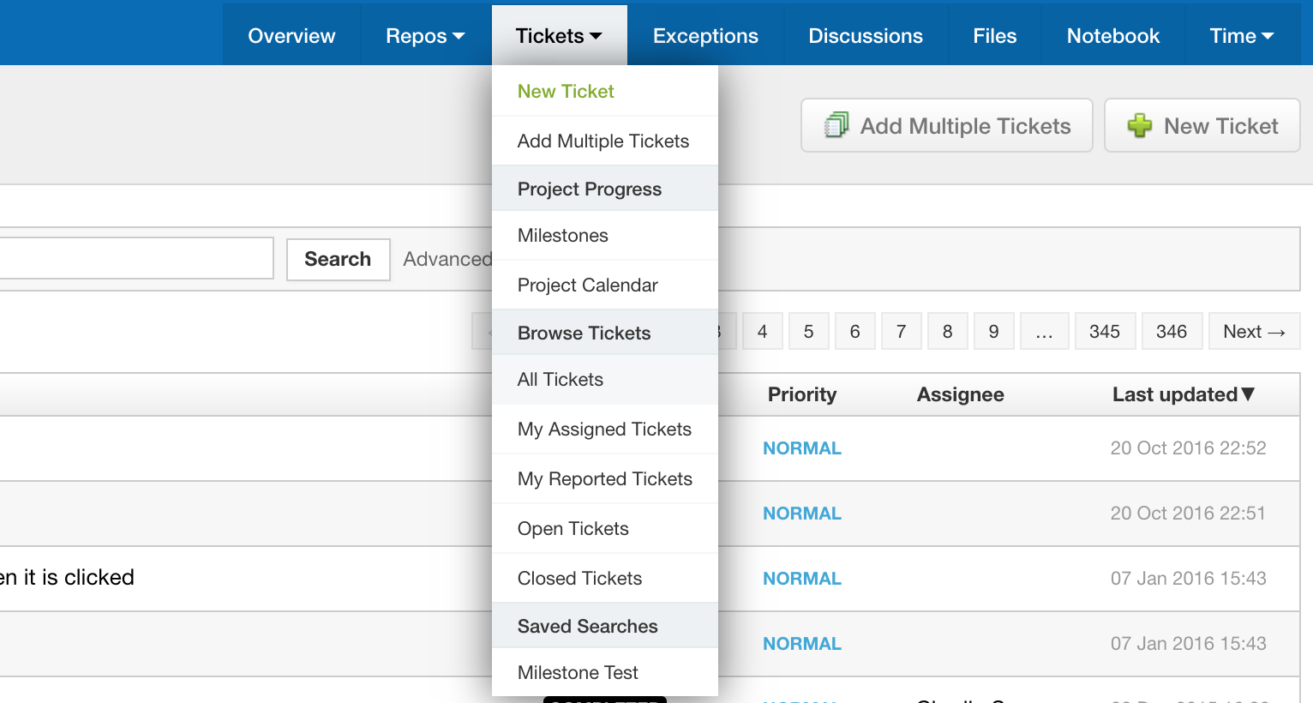The image size is (1313, 703).
Task: Click the green plus icon on New Ticket
Action: click(x=1140, y=125)
